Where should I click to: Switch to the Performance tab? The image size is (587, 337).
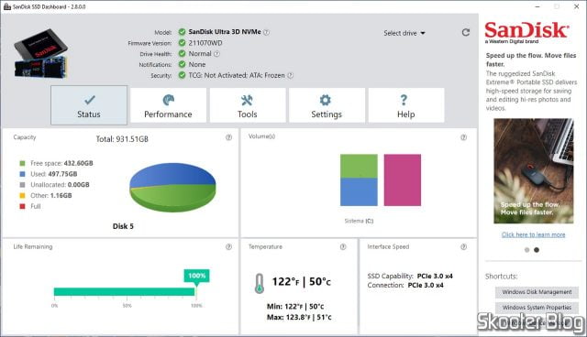pyautogui.click(x=168, y=105)
